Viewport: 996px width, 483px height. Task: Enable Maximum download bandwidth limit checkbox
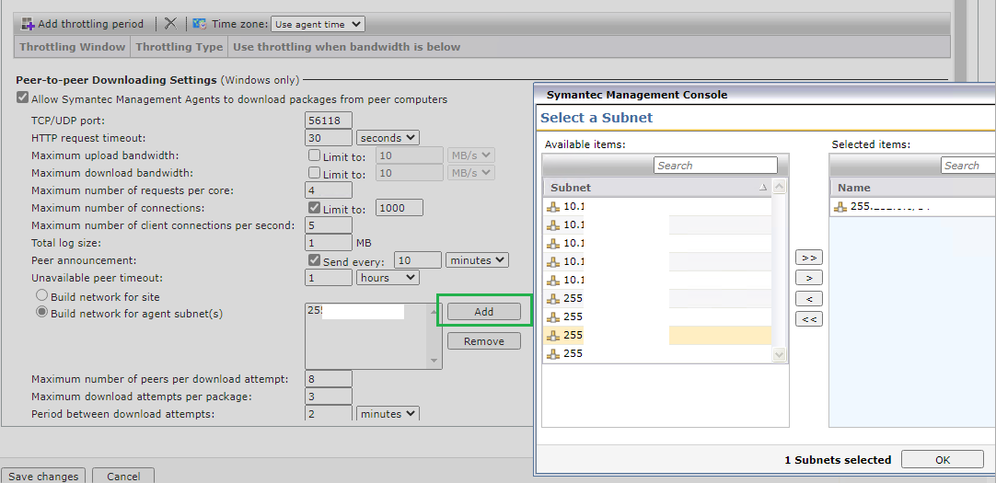314,173
